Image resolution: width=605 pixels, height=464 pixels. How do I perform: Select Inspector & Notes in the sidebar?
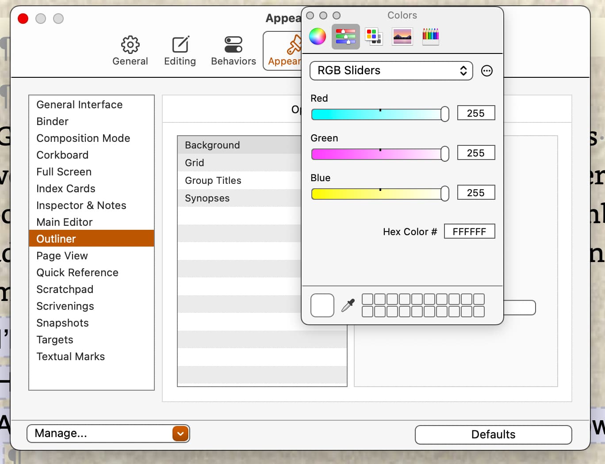point(92,205)
